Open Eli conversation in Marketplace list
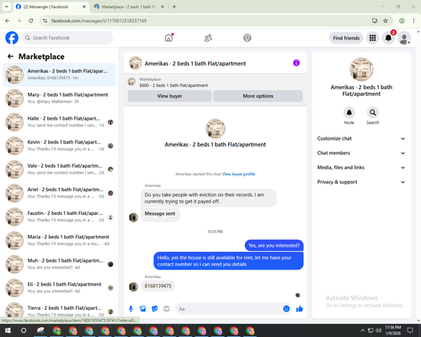This screenshot has width=421, height=337. tap(59, 287)
